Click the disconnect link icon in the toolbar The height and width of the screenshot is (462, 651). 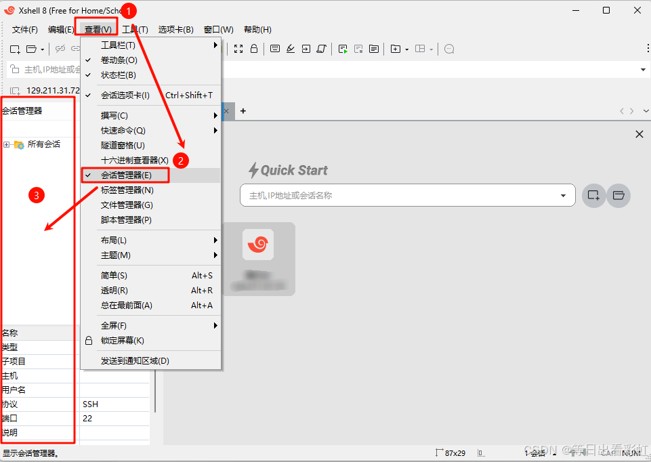60,49
